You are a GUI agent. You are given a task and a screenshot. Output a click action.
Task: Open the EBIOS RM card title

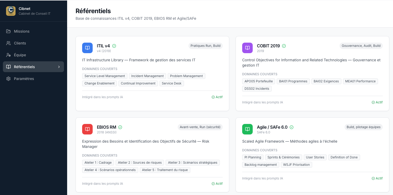coord(106,127)
